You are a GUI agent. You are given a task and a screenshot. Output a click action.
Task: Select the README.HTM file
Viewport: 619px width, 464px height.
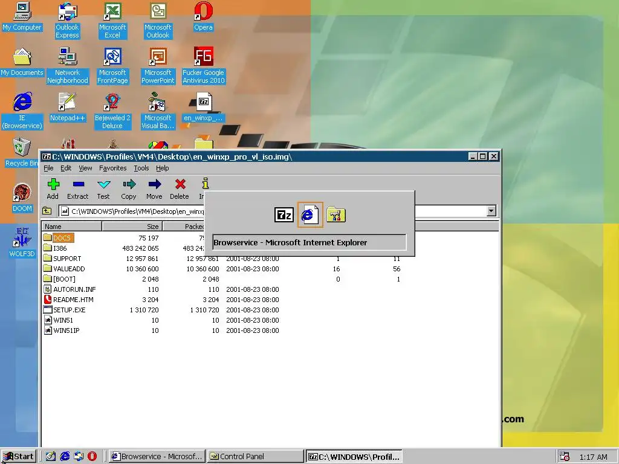tap(68, 300)
